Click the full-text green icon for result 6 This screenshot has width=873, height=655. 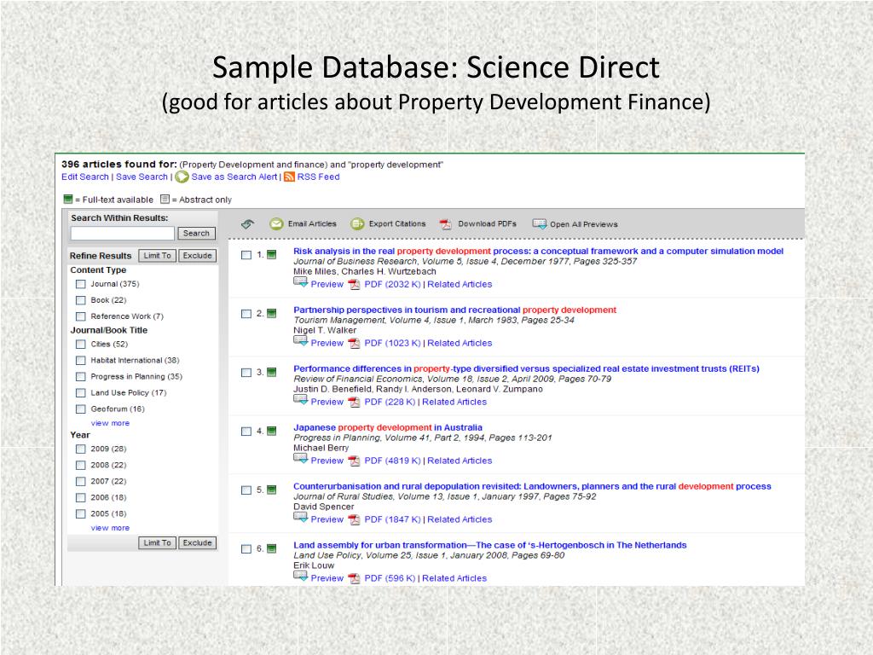[x=272, y=549]
